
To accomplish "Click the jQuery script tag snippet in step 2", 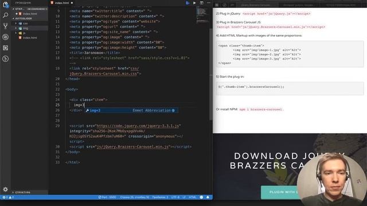I will [276, 14].
